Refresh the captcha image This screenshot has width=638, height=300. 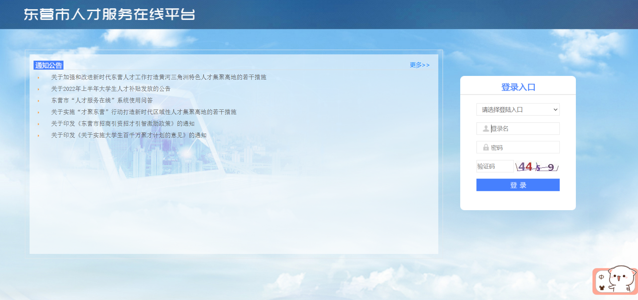click(537, 166)
